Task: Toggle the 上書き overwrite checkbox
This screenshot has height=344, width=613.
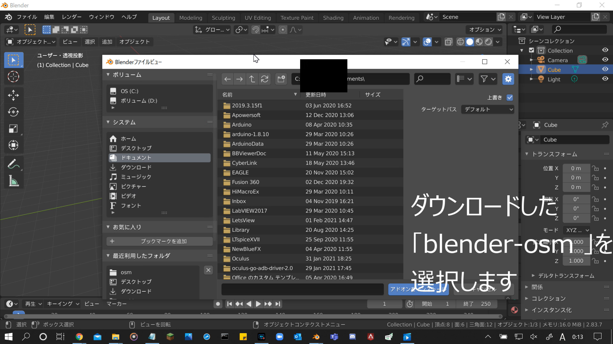Action: [x=510, y=98]
